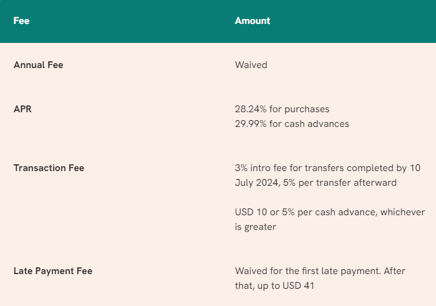Screen dimensions: 436x306
Task: Click the word 'purchases' in APR row
Action: (307, 110)
